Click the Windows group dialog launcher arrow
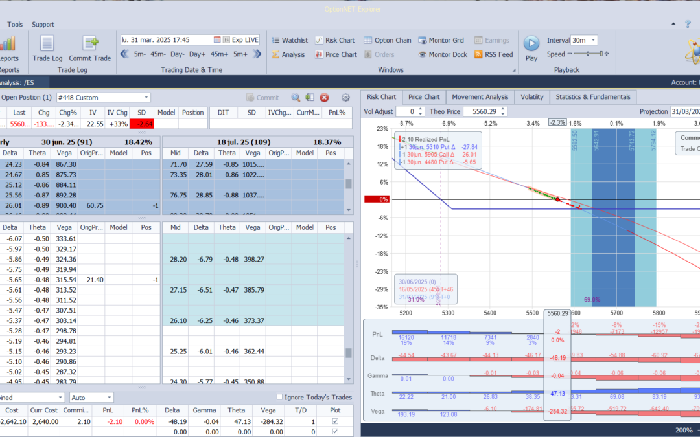This screenshot has height=437, width=700. 514,70
